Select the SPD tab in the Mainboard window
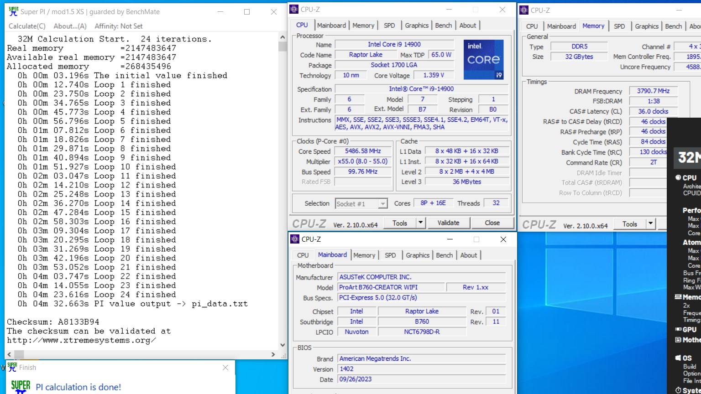701x394 pixels. (x=390, y=255)
